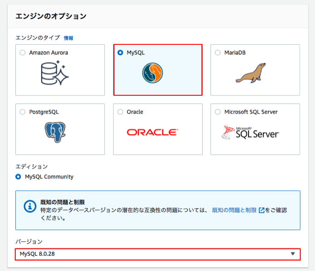Select the MySQL engine radio button
The width and height of the screenshot is (315, 271).
coord(121,53)
